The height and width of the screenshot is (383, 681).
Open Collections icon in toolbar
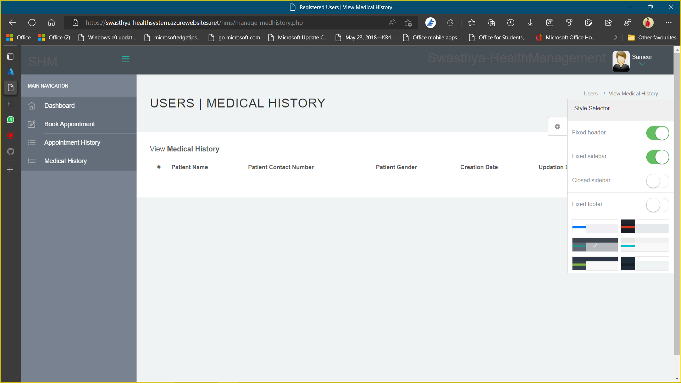pos(491,23)
